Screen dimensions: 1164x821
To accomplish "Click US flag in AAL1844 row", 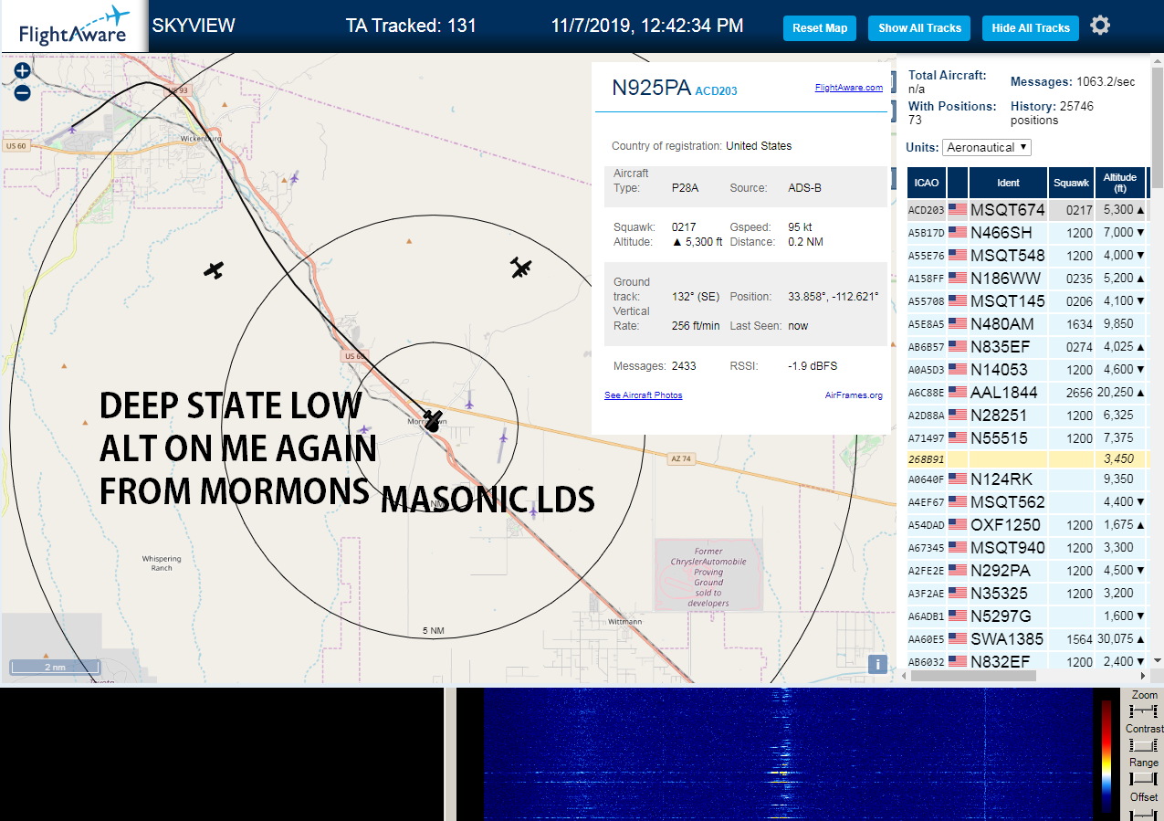I will click(958, 392).
